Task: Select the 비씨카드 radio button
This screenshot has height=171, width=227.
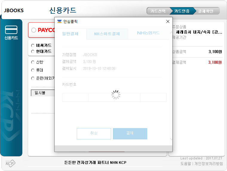Action: pyautogui.click(x=33, y=46)
